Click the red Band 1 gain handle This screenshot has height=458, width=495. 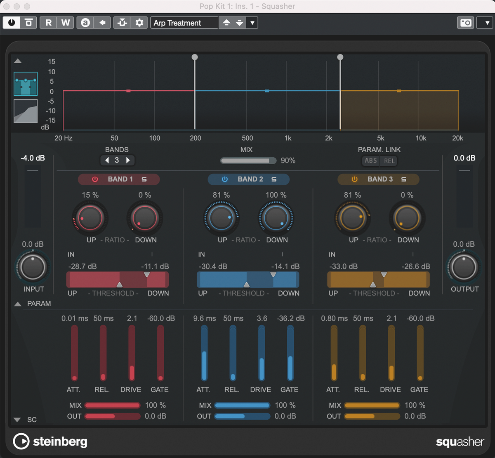[128, 91]
